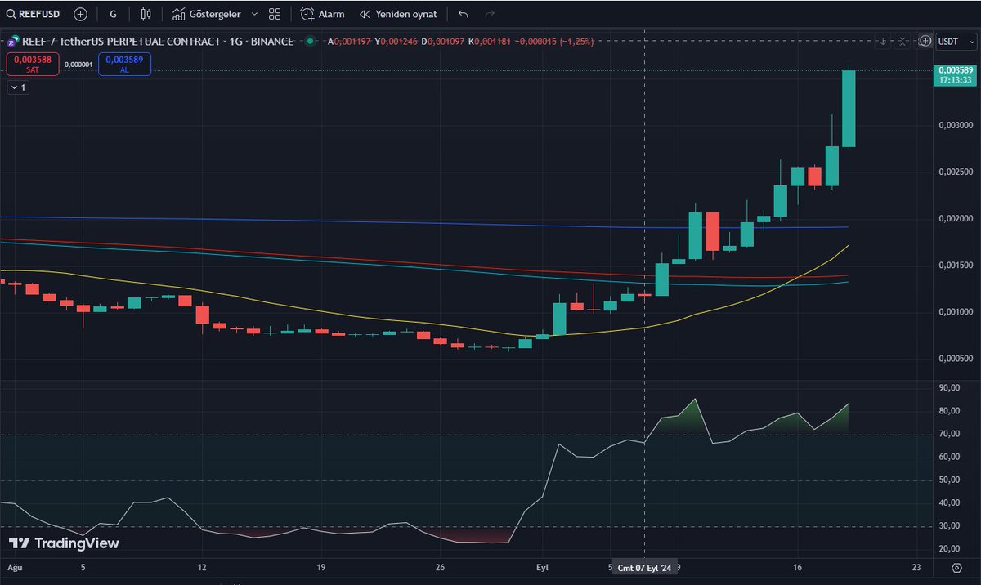Add a comparison symbol with the plus icon
Image resolution: width=981 pixels, height=585 pixels.
(79, 13)
